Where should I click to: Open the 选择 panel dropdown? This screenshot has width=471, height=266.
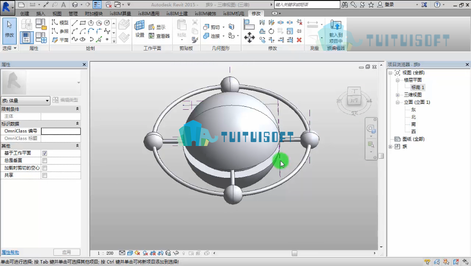(9, 48)
